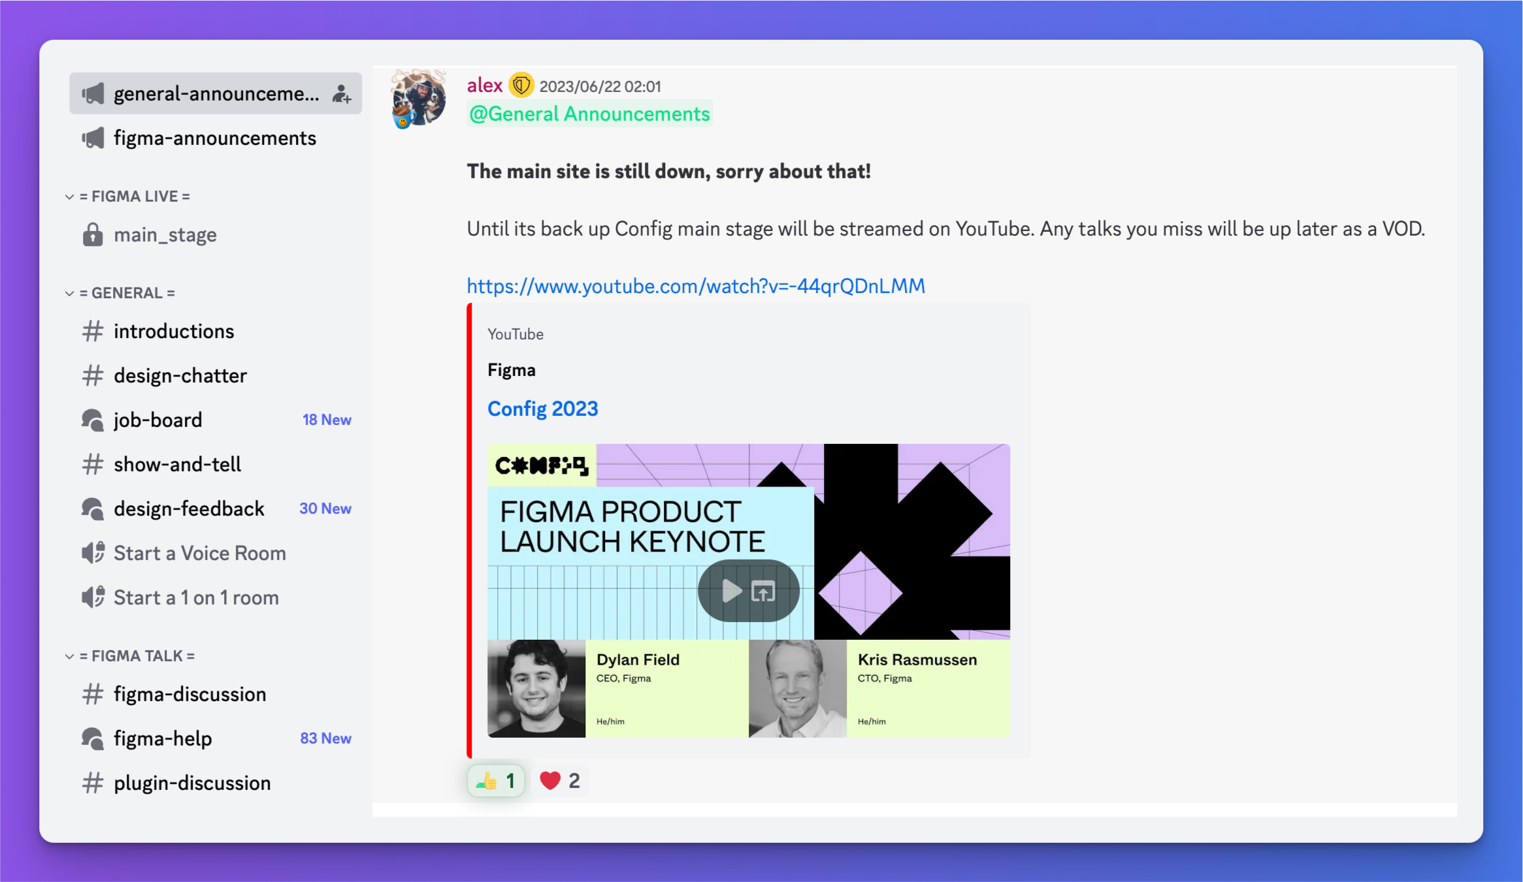Viewport: 1523px width, 882px height.
Task: Click the open-in-new-window icon on the video
Action: point(763,591)
